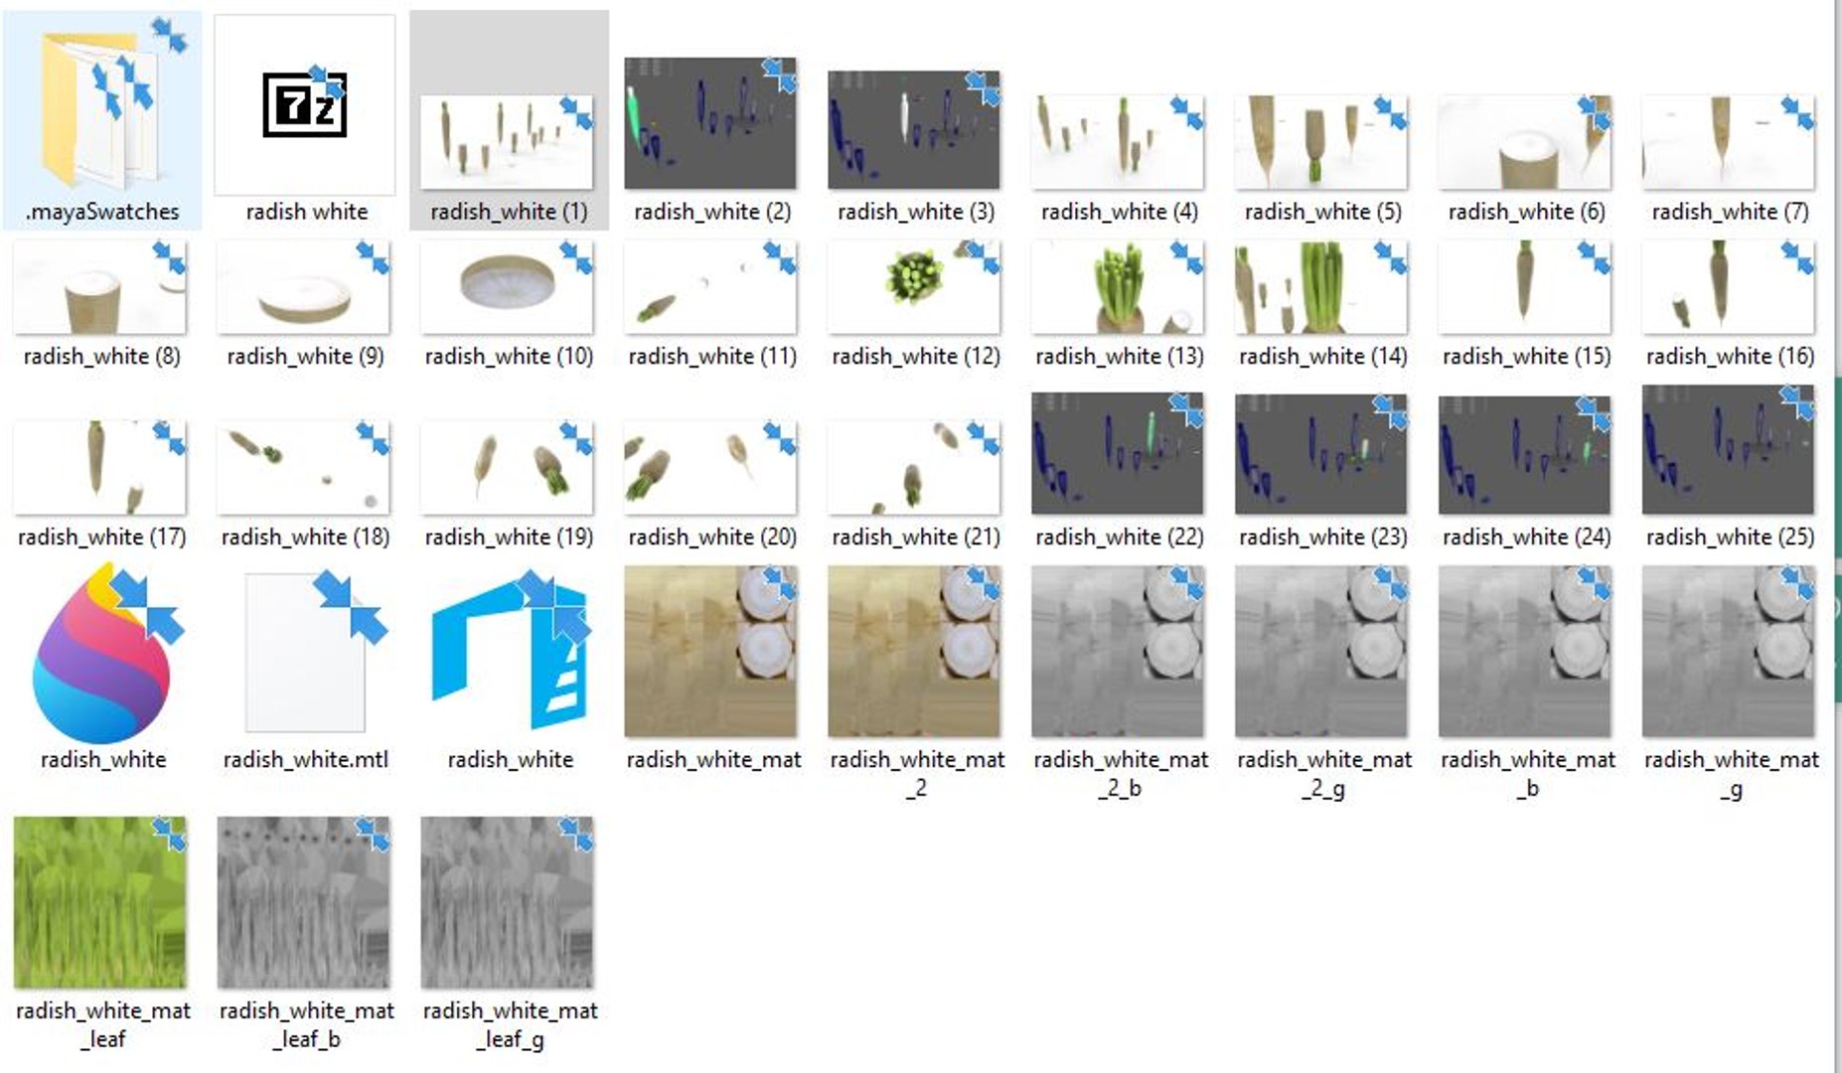
Task: Select the radish_white (8) thumbnail
Action: pos(99,287)
